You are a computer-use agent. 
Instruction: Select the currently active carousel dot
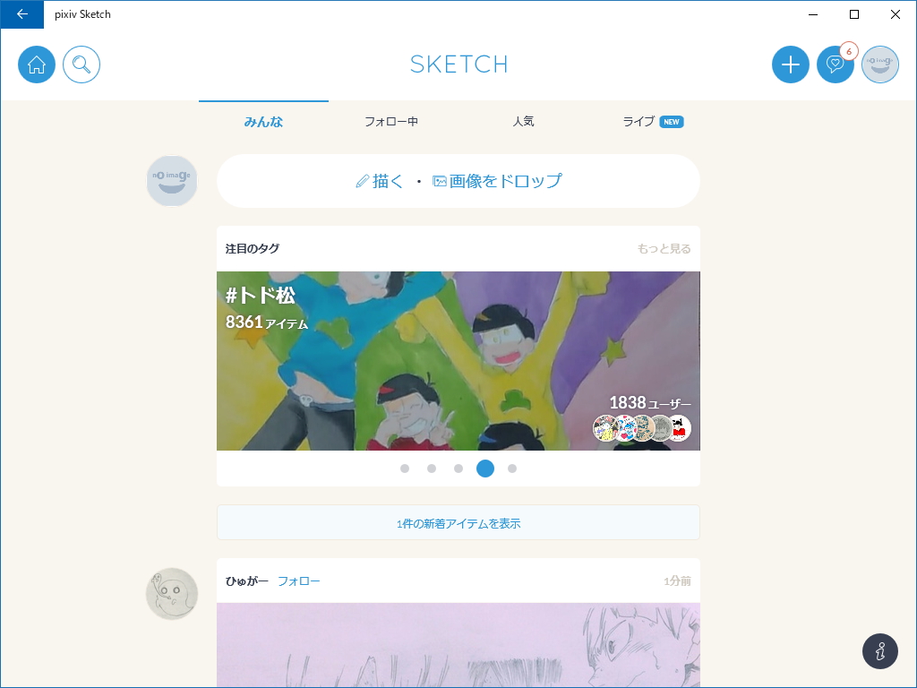(484, 469)
